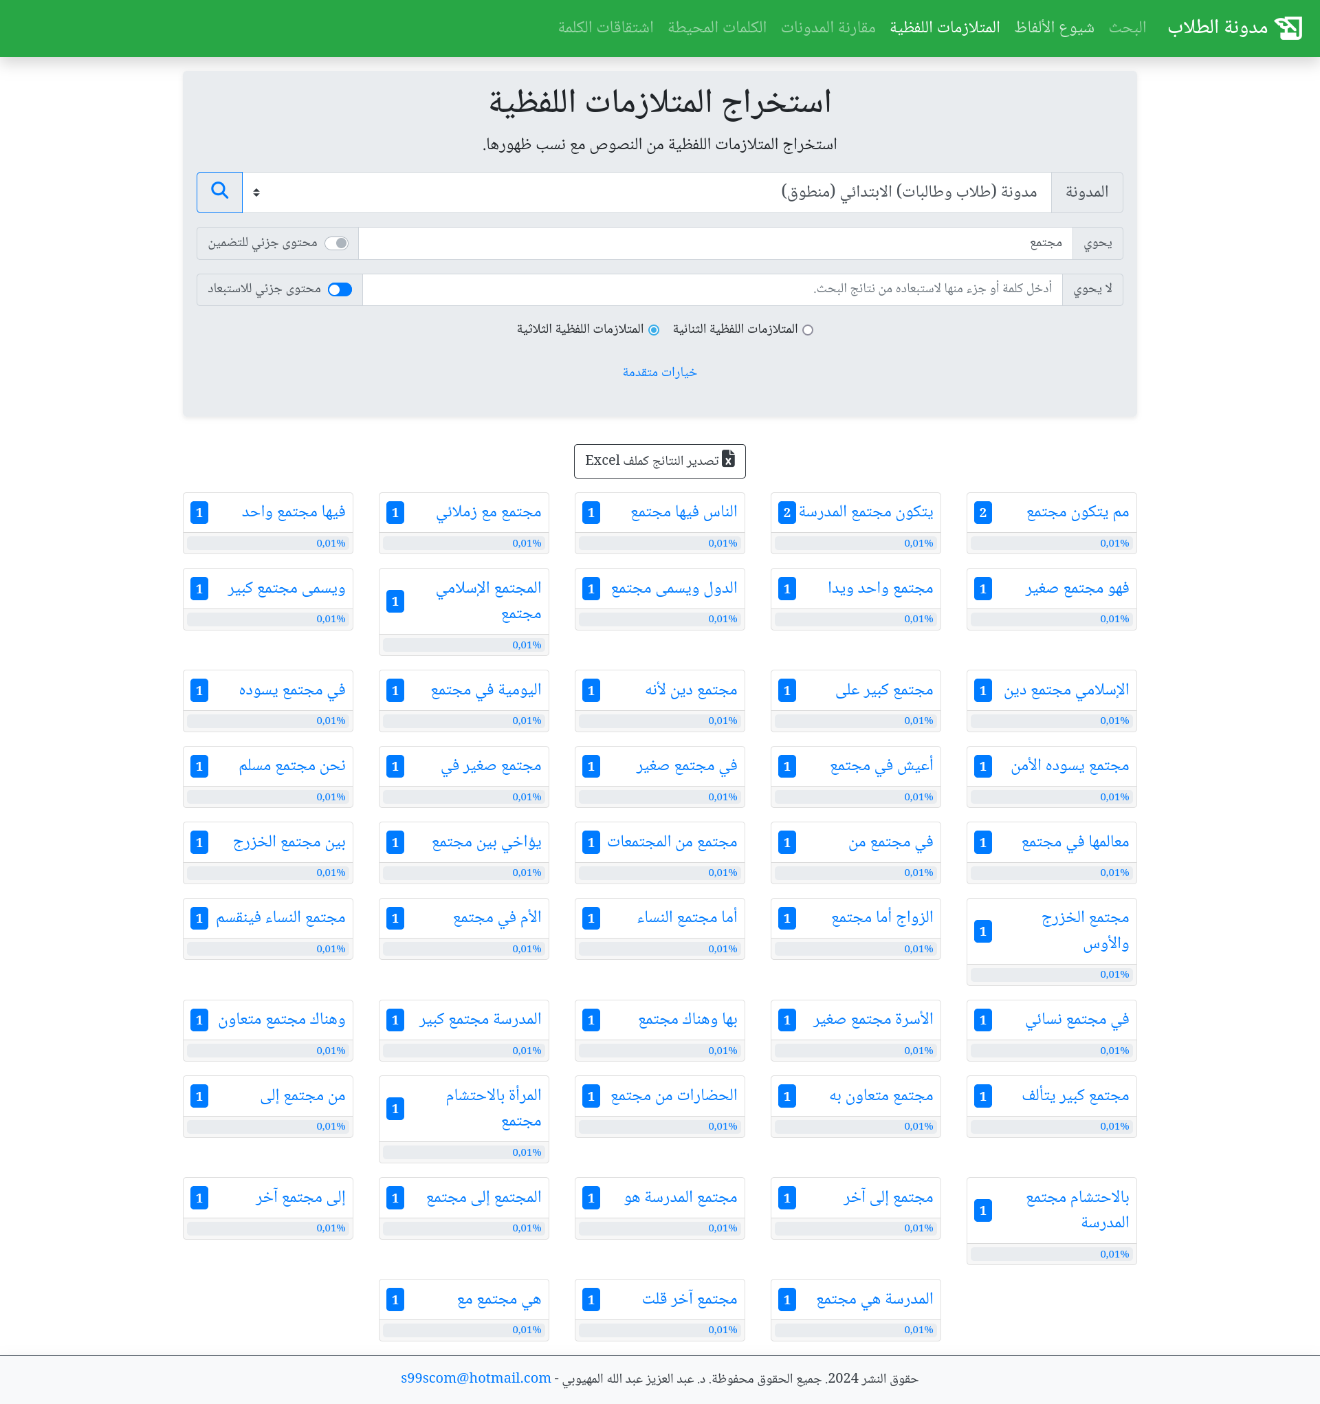Viewport: 1320px width, 1404px height.
Task: Open collocation مجتمع آخر قلت
Action: 690,1299
